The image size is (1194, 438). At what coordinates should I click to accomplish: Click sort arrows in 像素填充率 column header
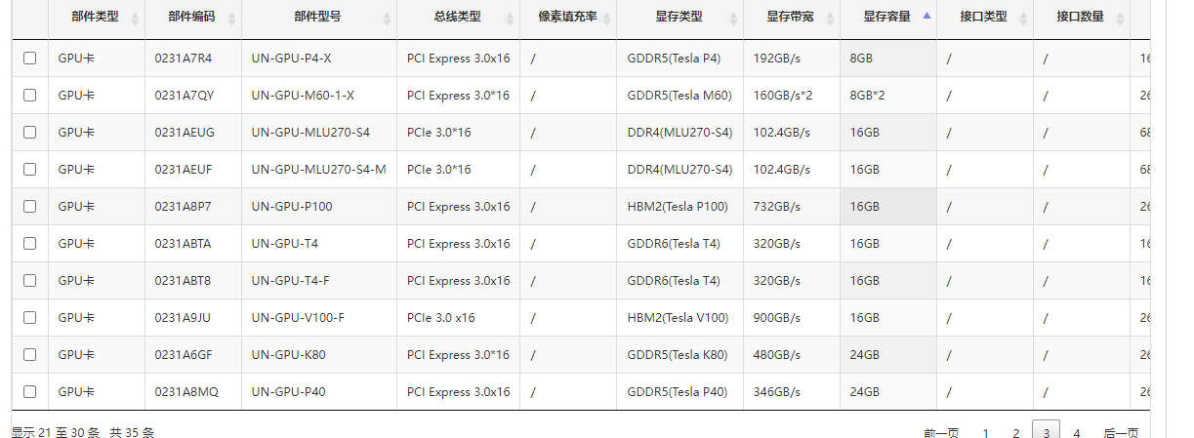tap(606, 19)
